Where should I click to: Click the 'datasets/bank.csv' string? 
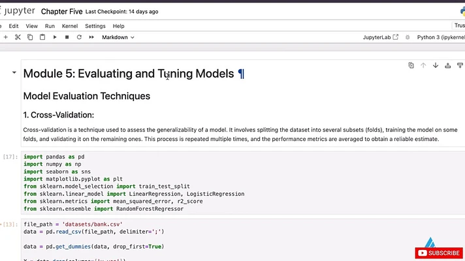click(x=92, y=224)
